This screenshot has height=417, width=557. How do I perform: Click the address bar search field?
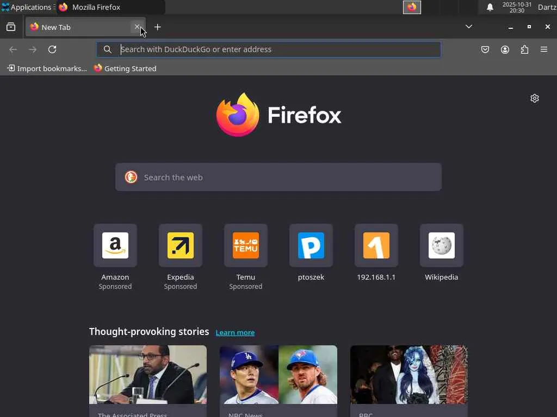click(269, 49)
